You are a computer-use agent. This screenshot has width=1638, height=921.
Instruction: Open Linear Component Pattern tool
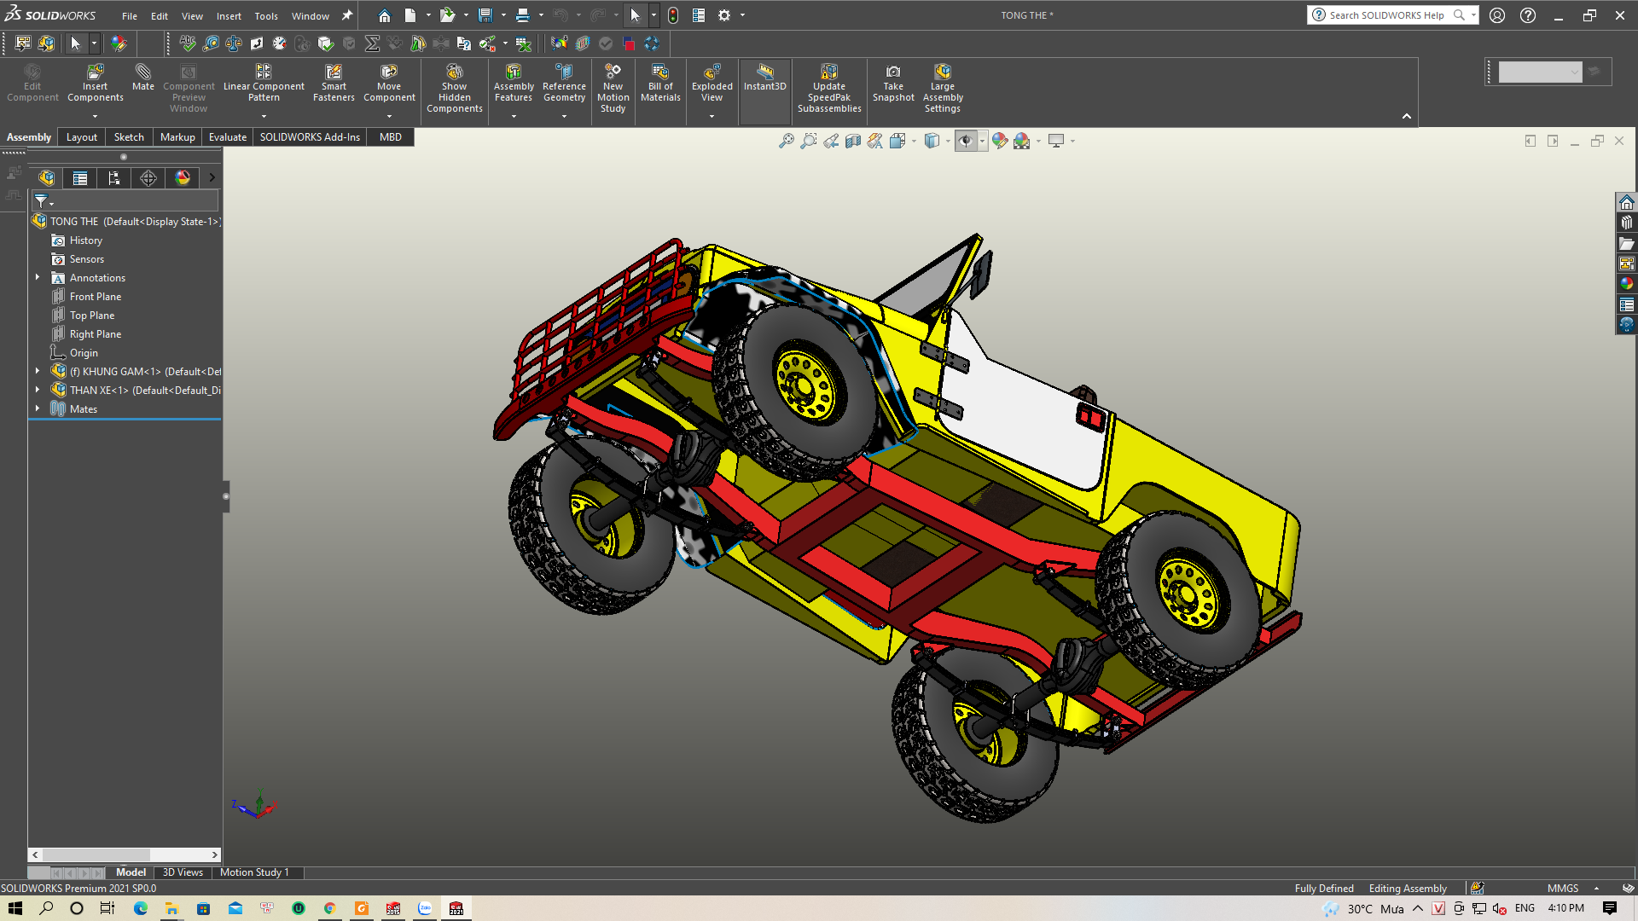[x=264, y=83]
